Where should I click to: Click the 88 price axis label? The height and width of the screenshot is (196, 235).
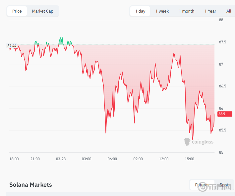click(221, 20)
